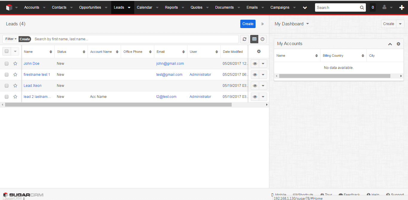Favorite John Doe with star
Viewport: 408px width, 200px height.
pos(15,63)
